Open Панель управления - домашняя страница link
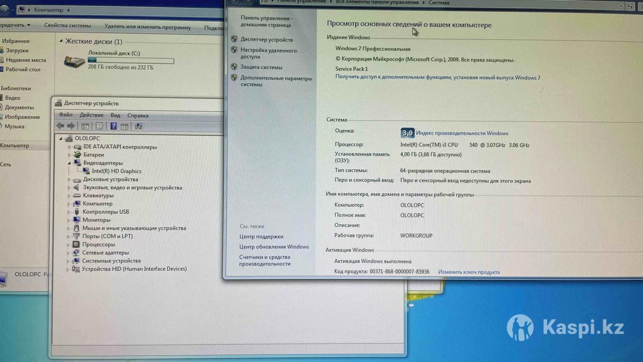 click(266, 21)
